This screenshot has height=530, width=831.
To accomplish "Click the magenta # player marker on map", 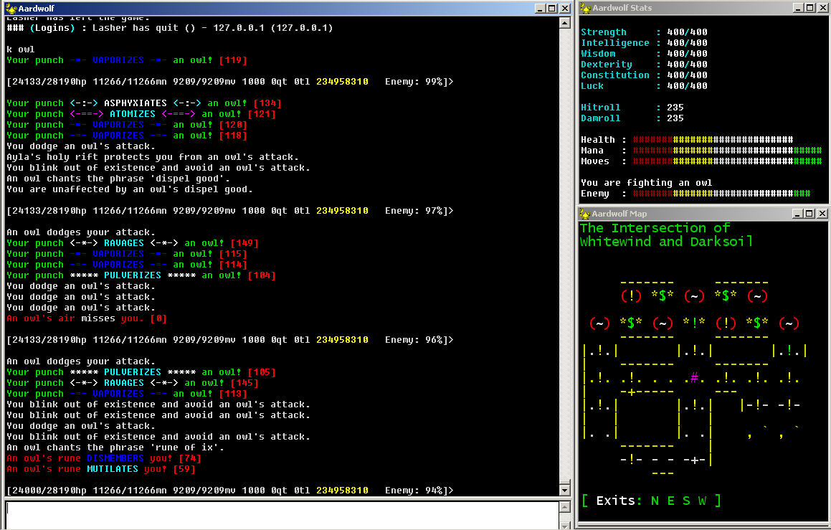I will (694, 378).
